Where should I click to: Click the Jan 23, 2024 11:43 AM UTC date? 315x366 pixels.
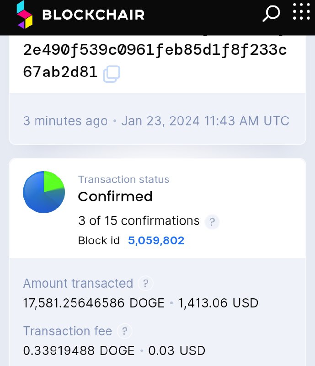[x=205, y=121]
